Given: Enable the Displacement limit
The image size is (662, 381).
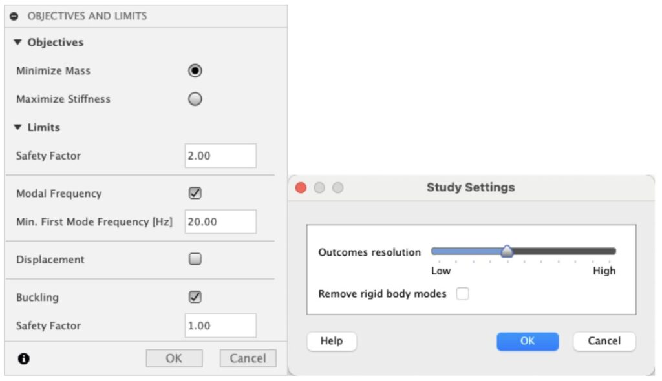Looking at the screenshot, I should (195, 260).
